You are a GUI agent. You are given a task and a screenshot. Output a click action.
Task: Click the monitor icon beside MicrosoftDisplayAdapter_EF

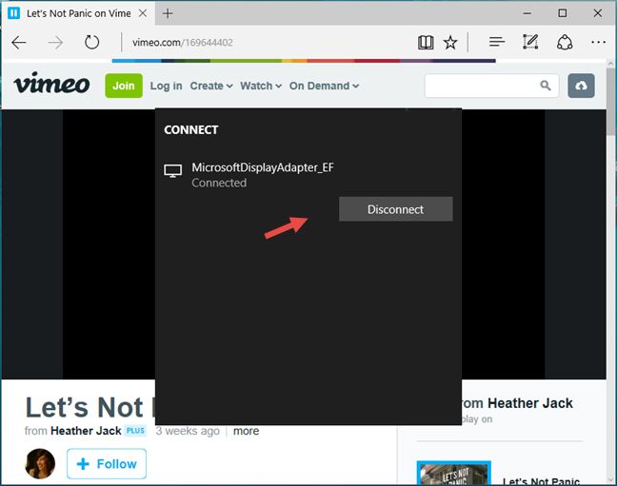[172, 171]
